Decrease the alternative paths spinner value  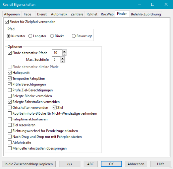(64, 54)
